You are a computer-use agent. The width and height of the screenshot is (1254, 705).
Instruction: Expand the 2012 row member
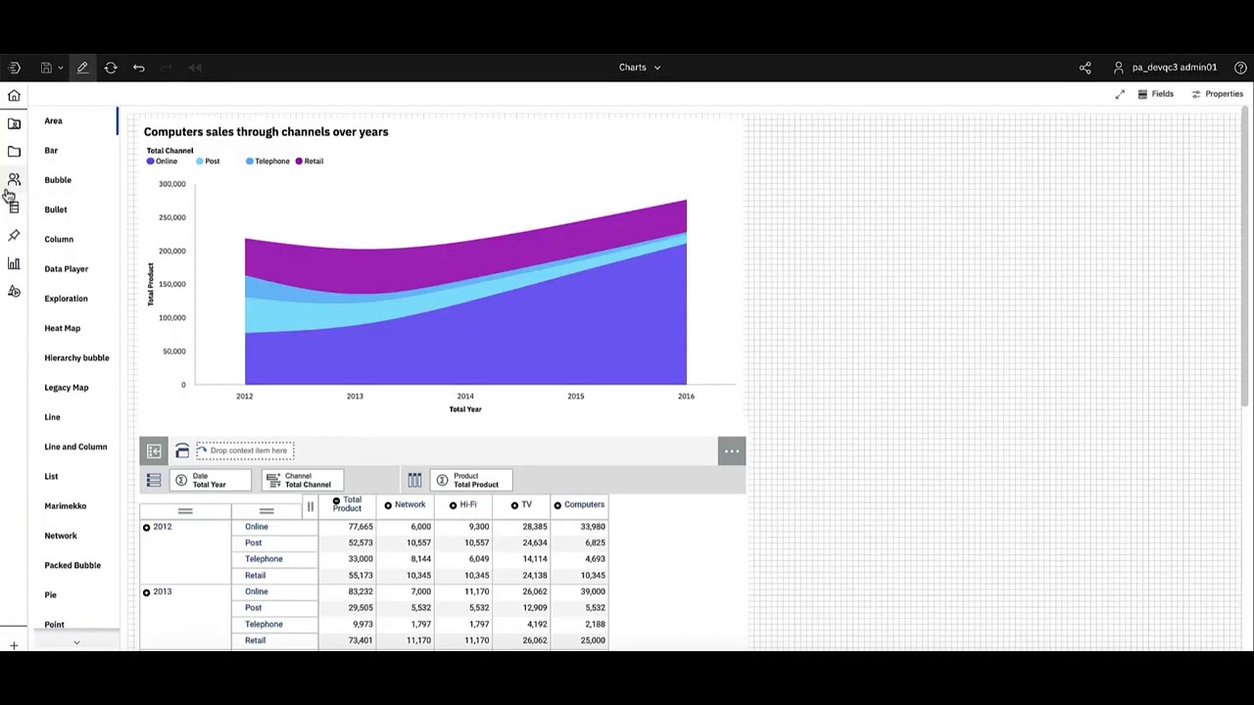point(147,528)
